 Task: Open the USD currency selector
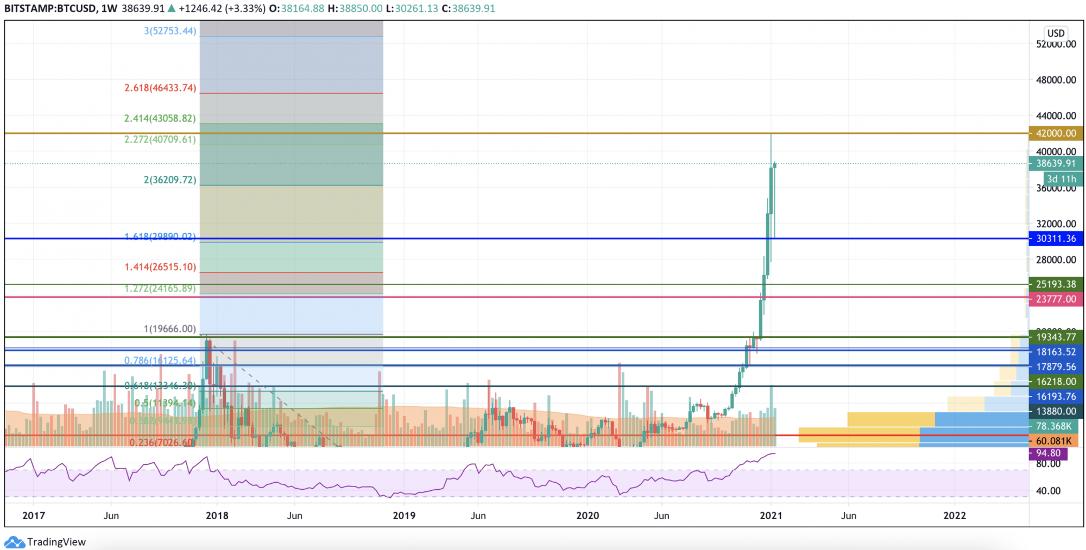pyautogui.click(x=1055, y=34)
